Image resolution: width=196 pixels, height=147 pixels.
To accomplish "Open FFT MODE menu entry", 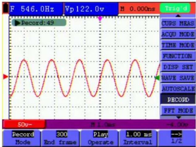I will click(178, 111).
